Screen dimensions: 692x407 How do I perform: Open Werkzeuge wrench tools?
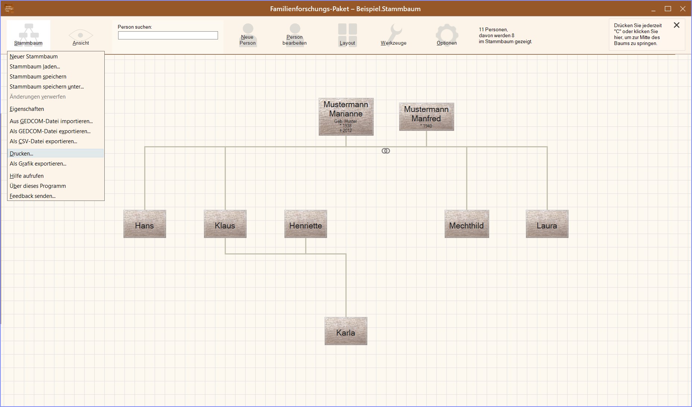[394, 35]
